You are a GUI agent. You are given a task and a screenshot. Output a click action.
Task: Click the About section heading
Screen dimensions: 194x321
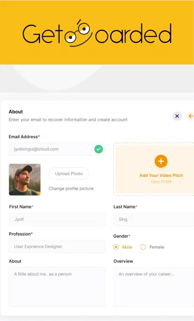(x=16, y=112)
